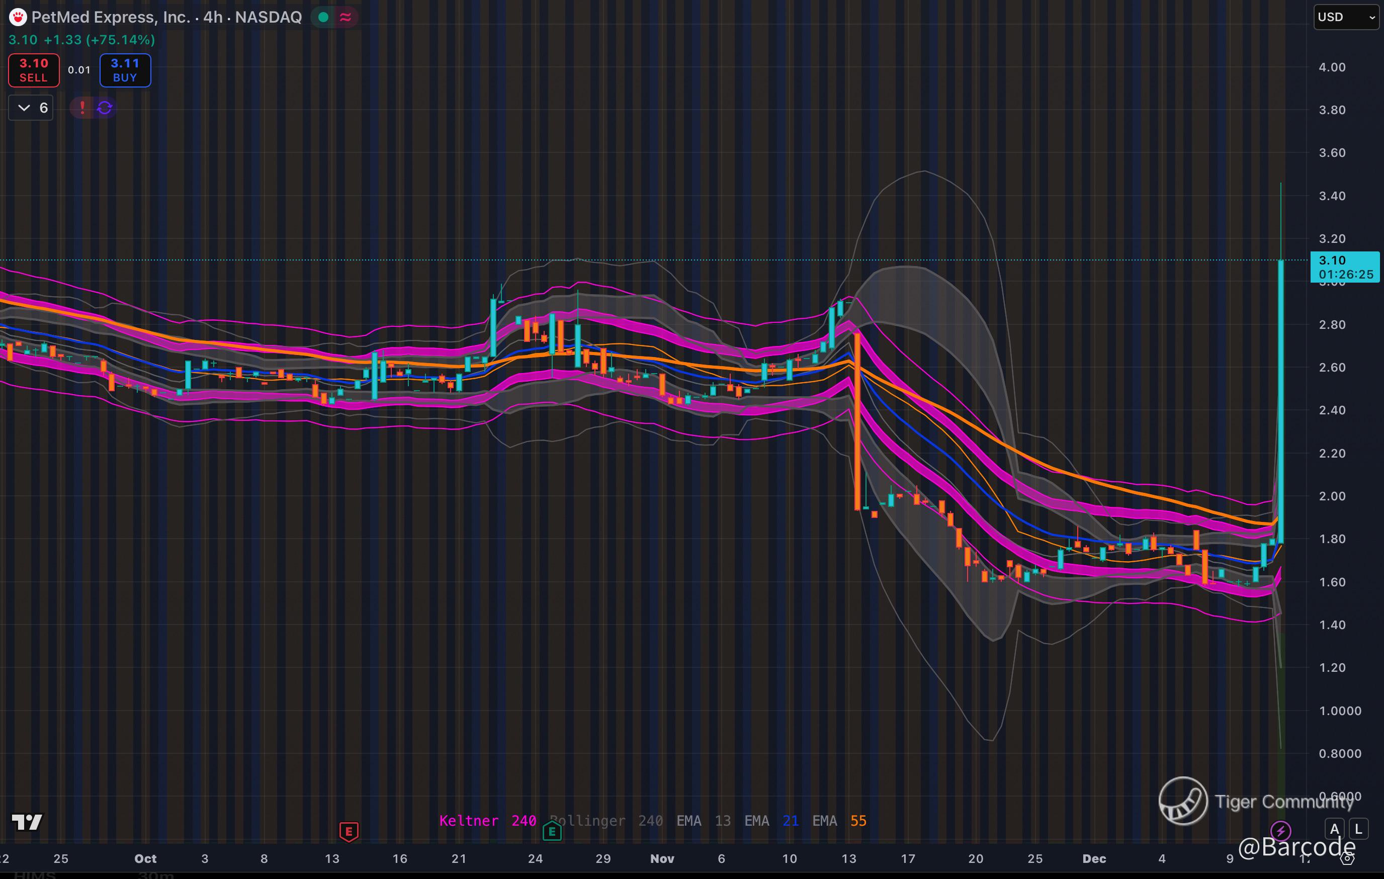Image resolution: width=1384 pixels, height=879 pixels.
Task: Click the green market status dot
Action: pyautogui.click(x=323, y=17)
